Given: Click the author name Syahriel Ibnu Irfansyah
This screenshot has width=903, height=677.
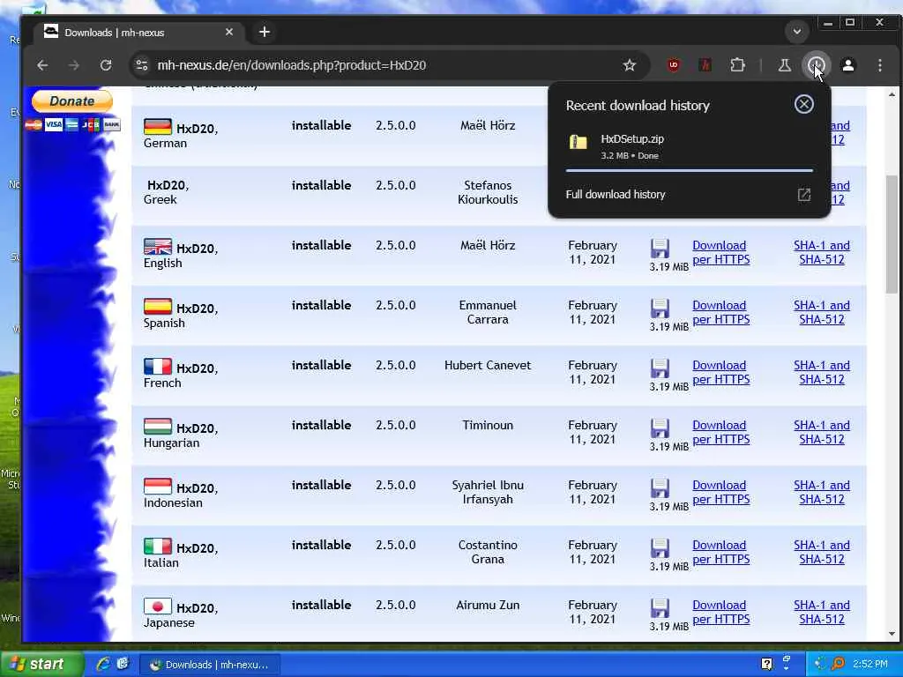Looking at the screenshot, I should (488, 492).
